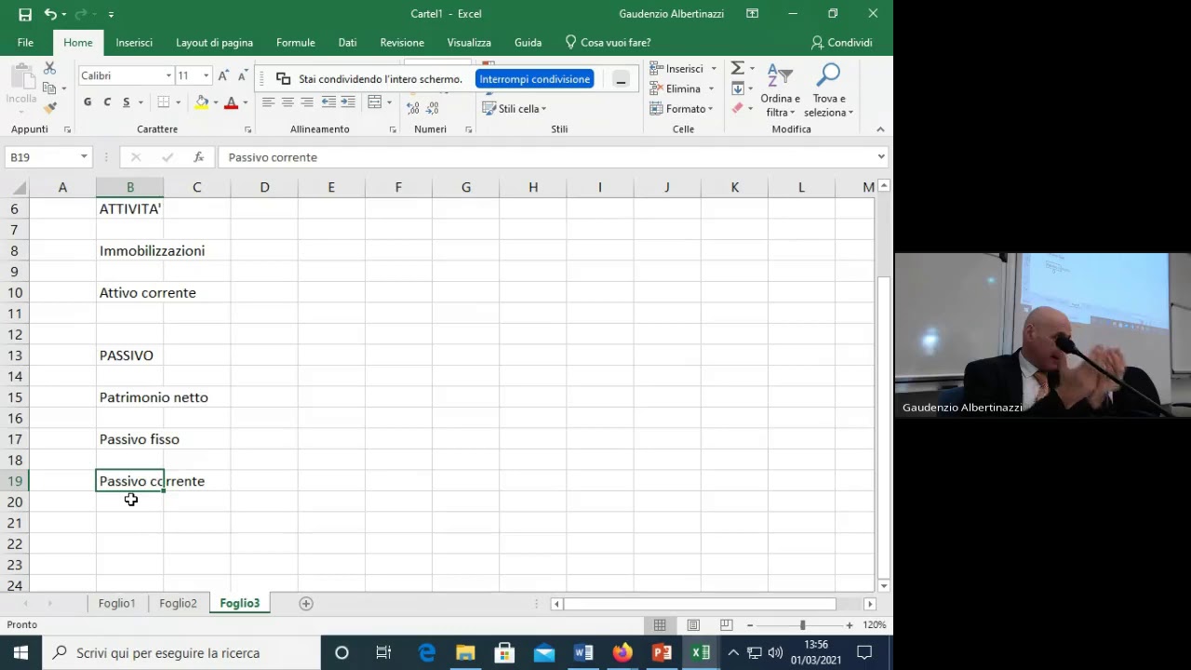This screenshot has height=670, width=1191.
Task: Open the Formato cells dropdown
Action: click(x=711, y=109)
